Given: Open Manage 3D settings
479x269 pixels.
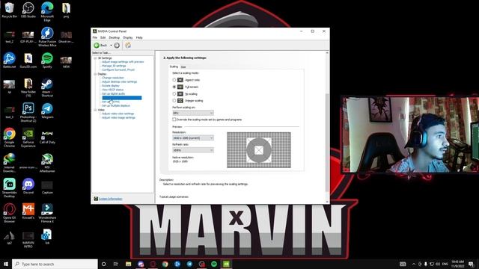Looking at the screenshot, I should click(114, 66).
